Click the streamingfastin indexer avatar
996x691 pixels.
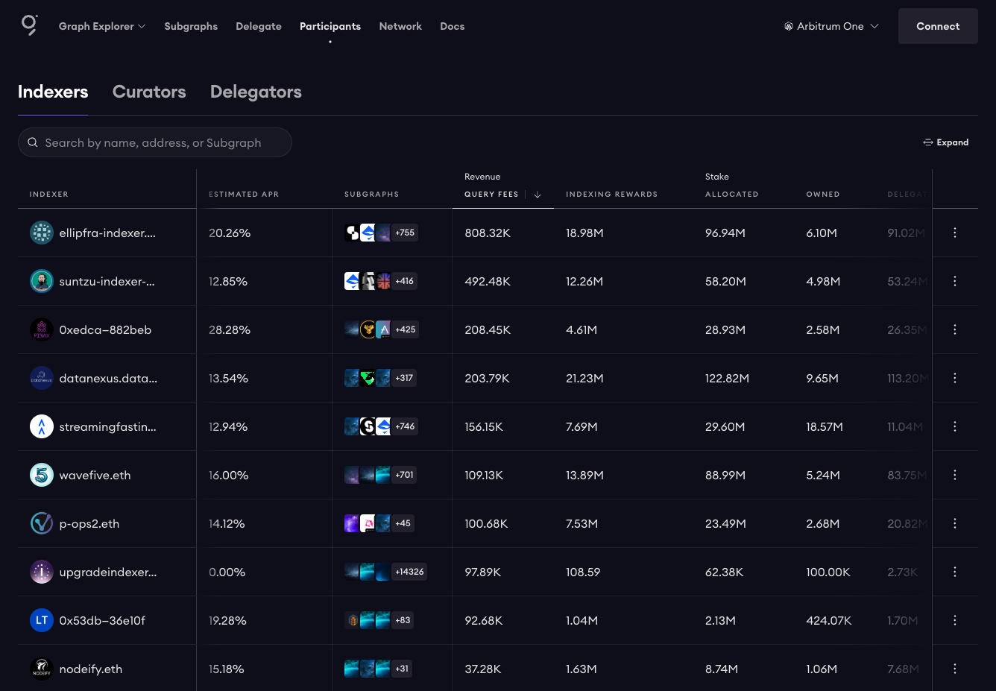point(42,426)
